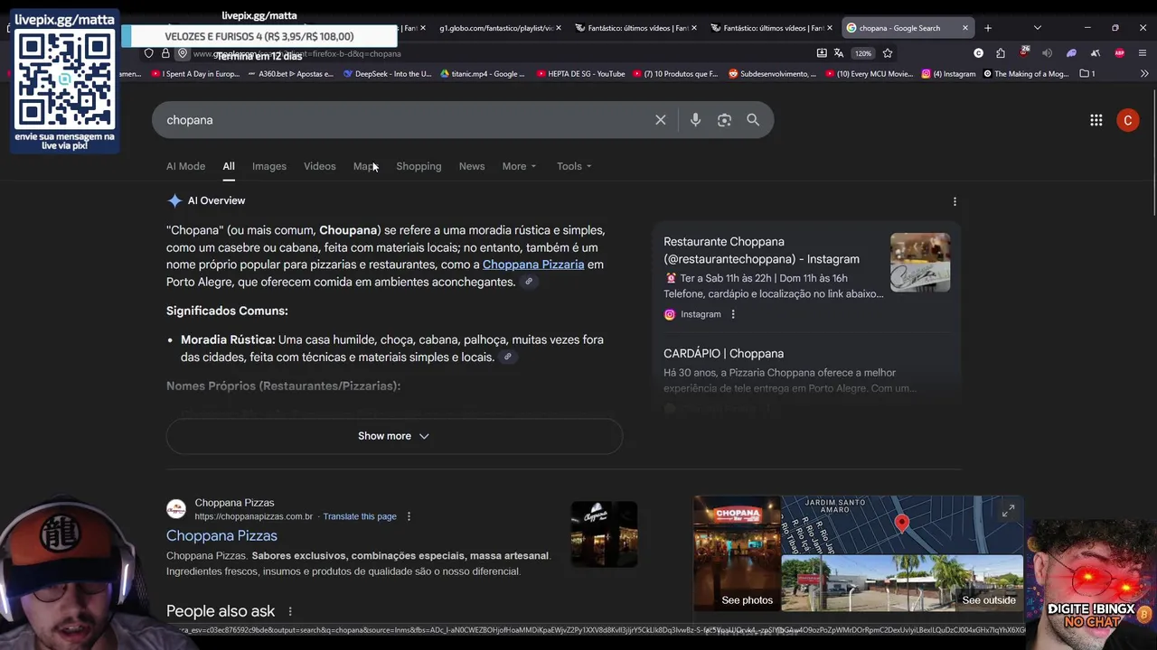Switch to Videos results
The height and width of the screenshot is (650, 1157).
319,166
